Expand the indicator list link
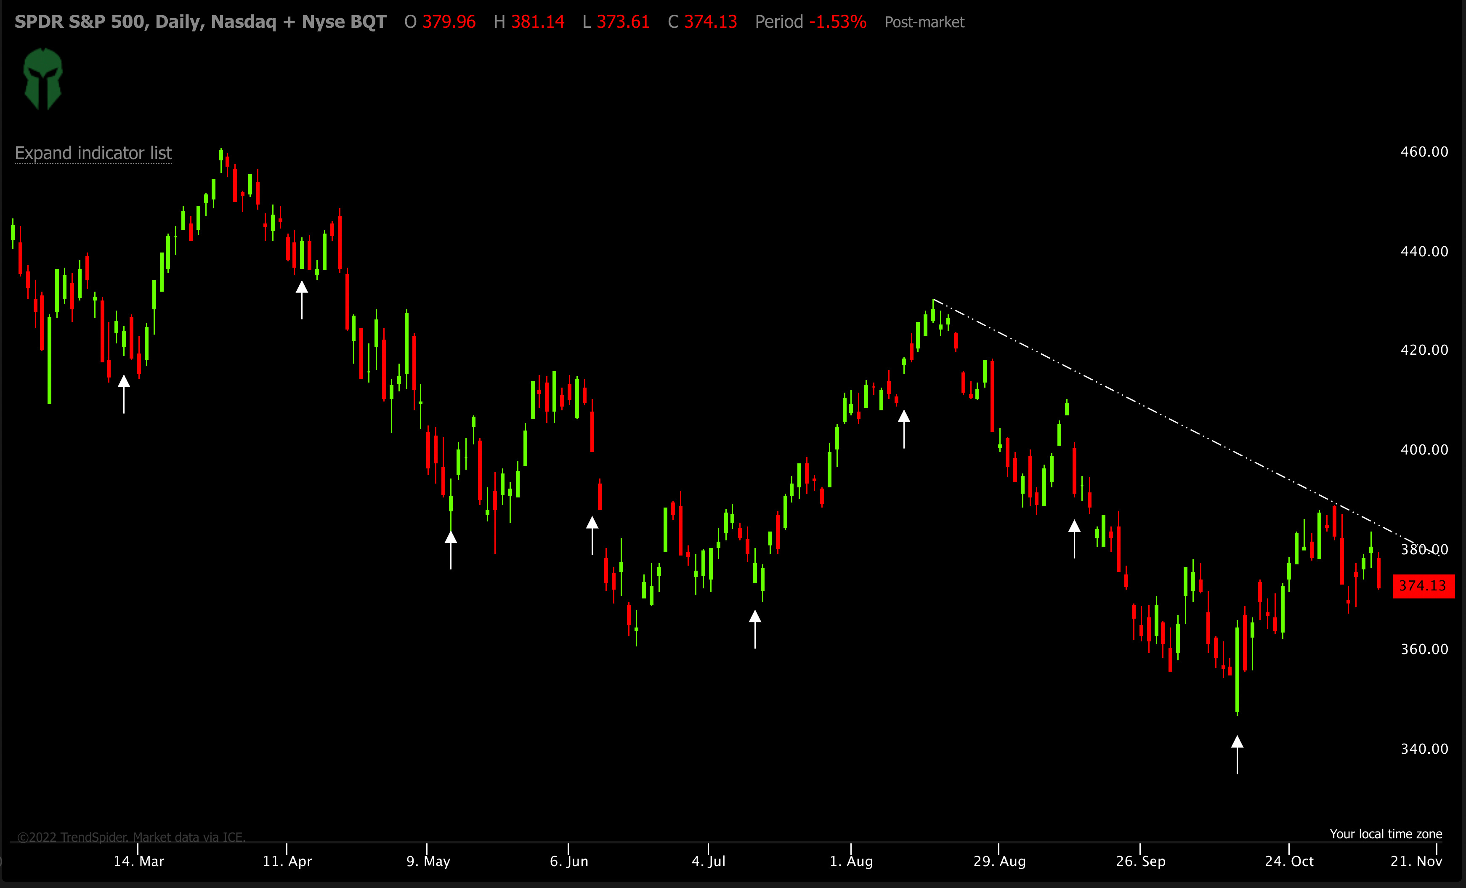 pos(93,154)
